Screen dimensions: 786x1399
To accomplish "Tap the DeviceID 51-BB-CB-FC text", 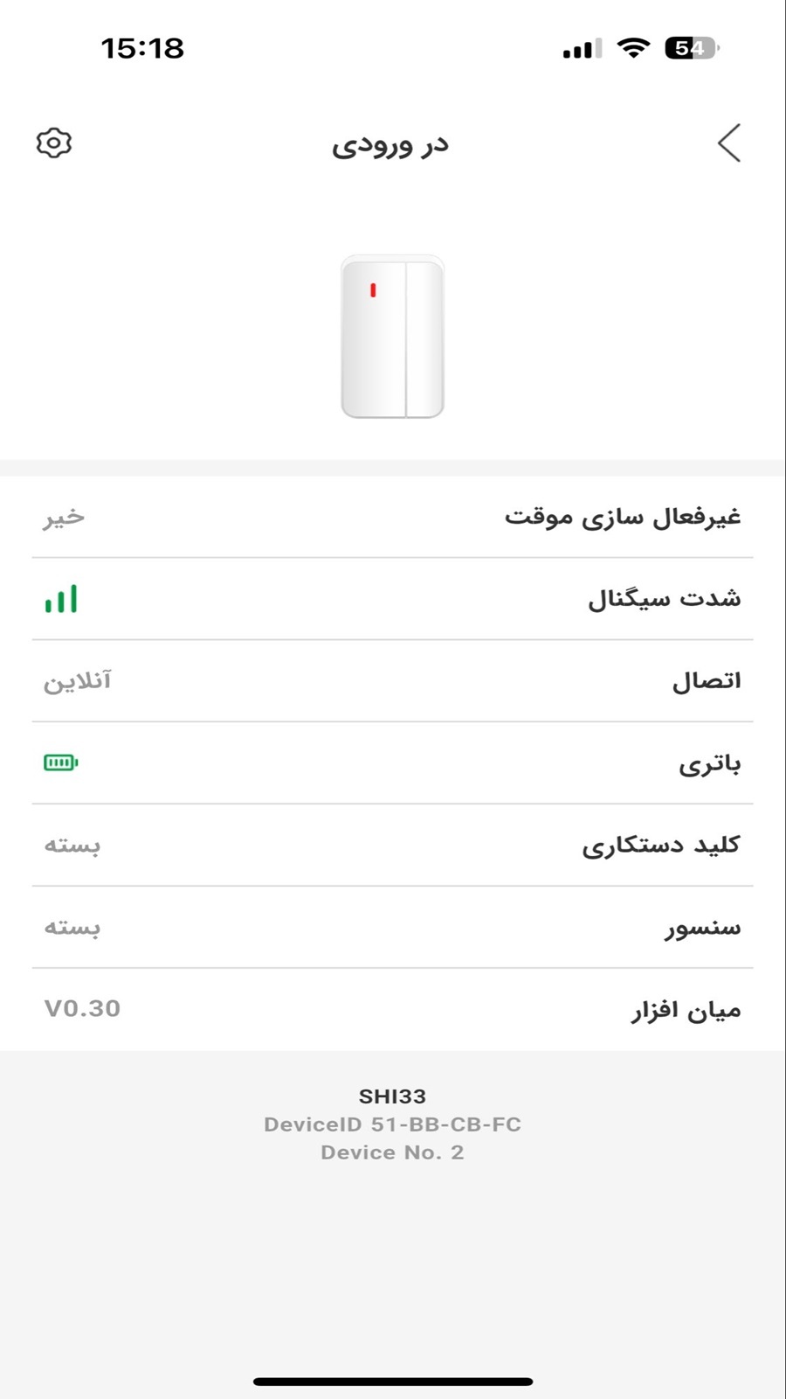I will (392, 1124).
